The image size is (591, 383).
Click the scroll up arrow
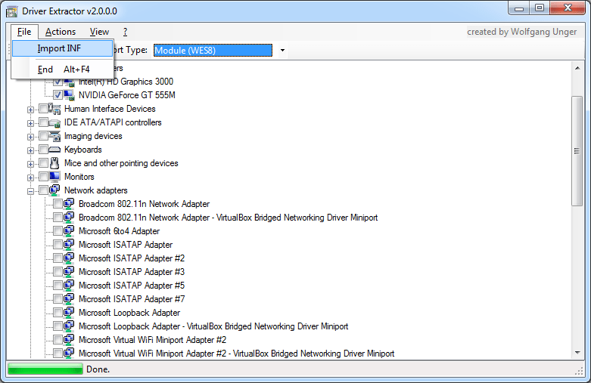[577, 68]
